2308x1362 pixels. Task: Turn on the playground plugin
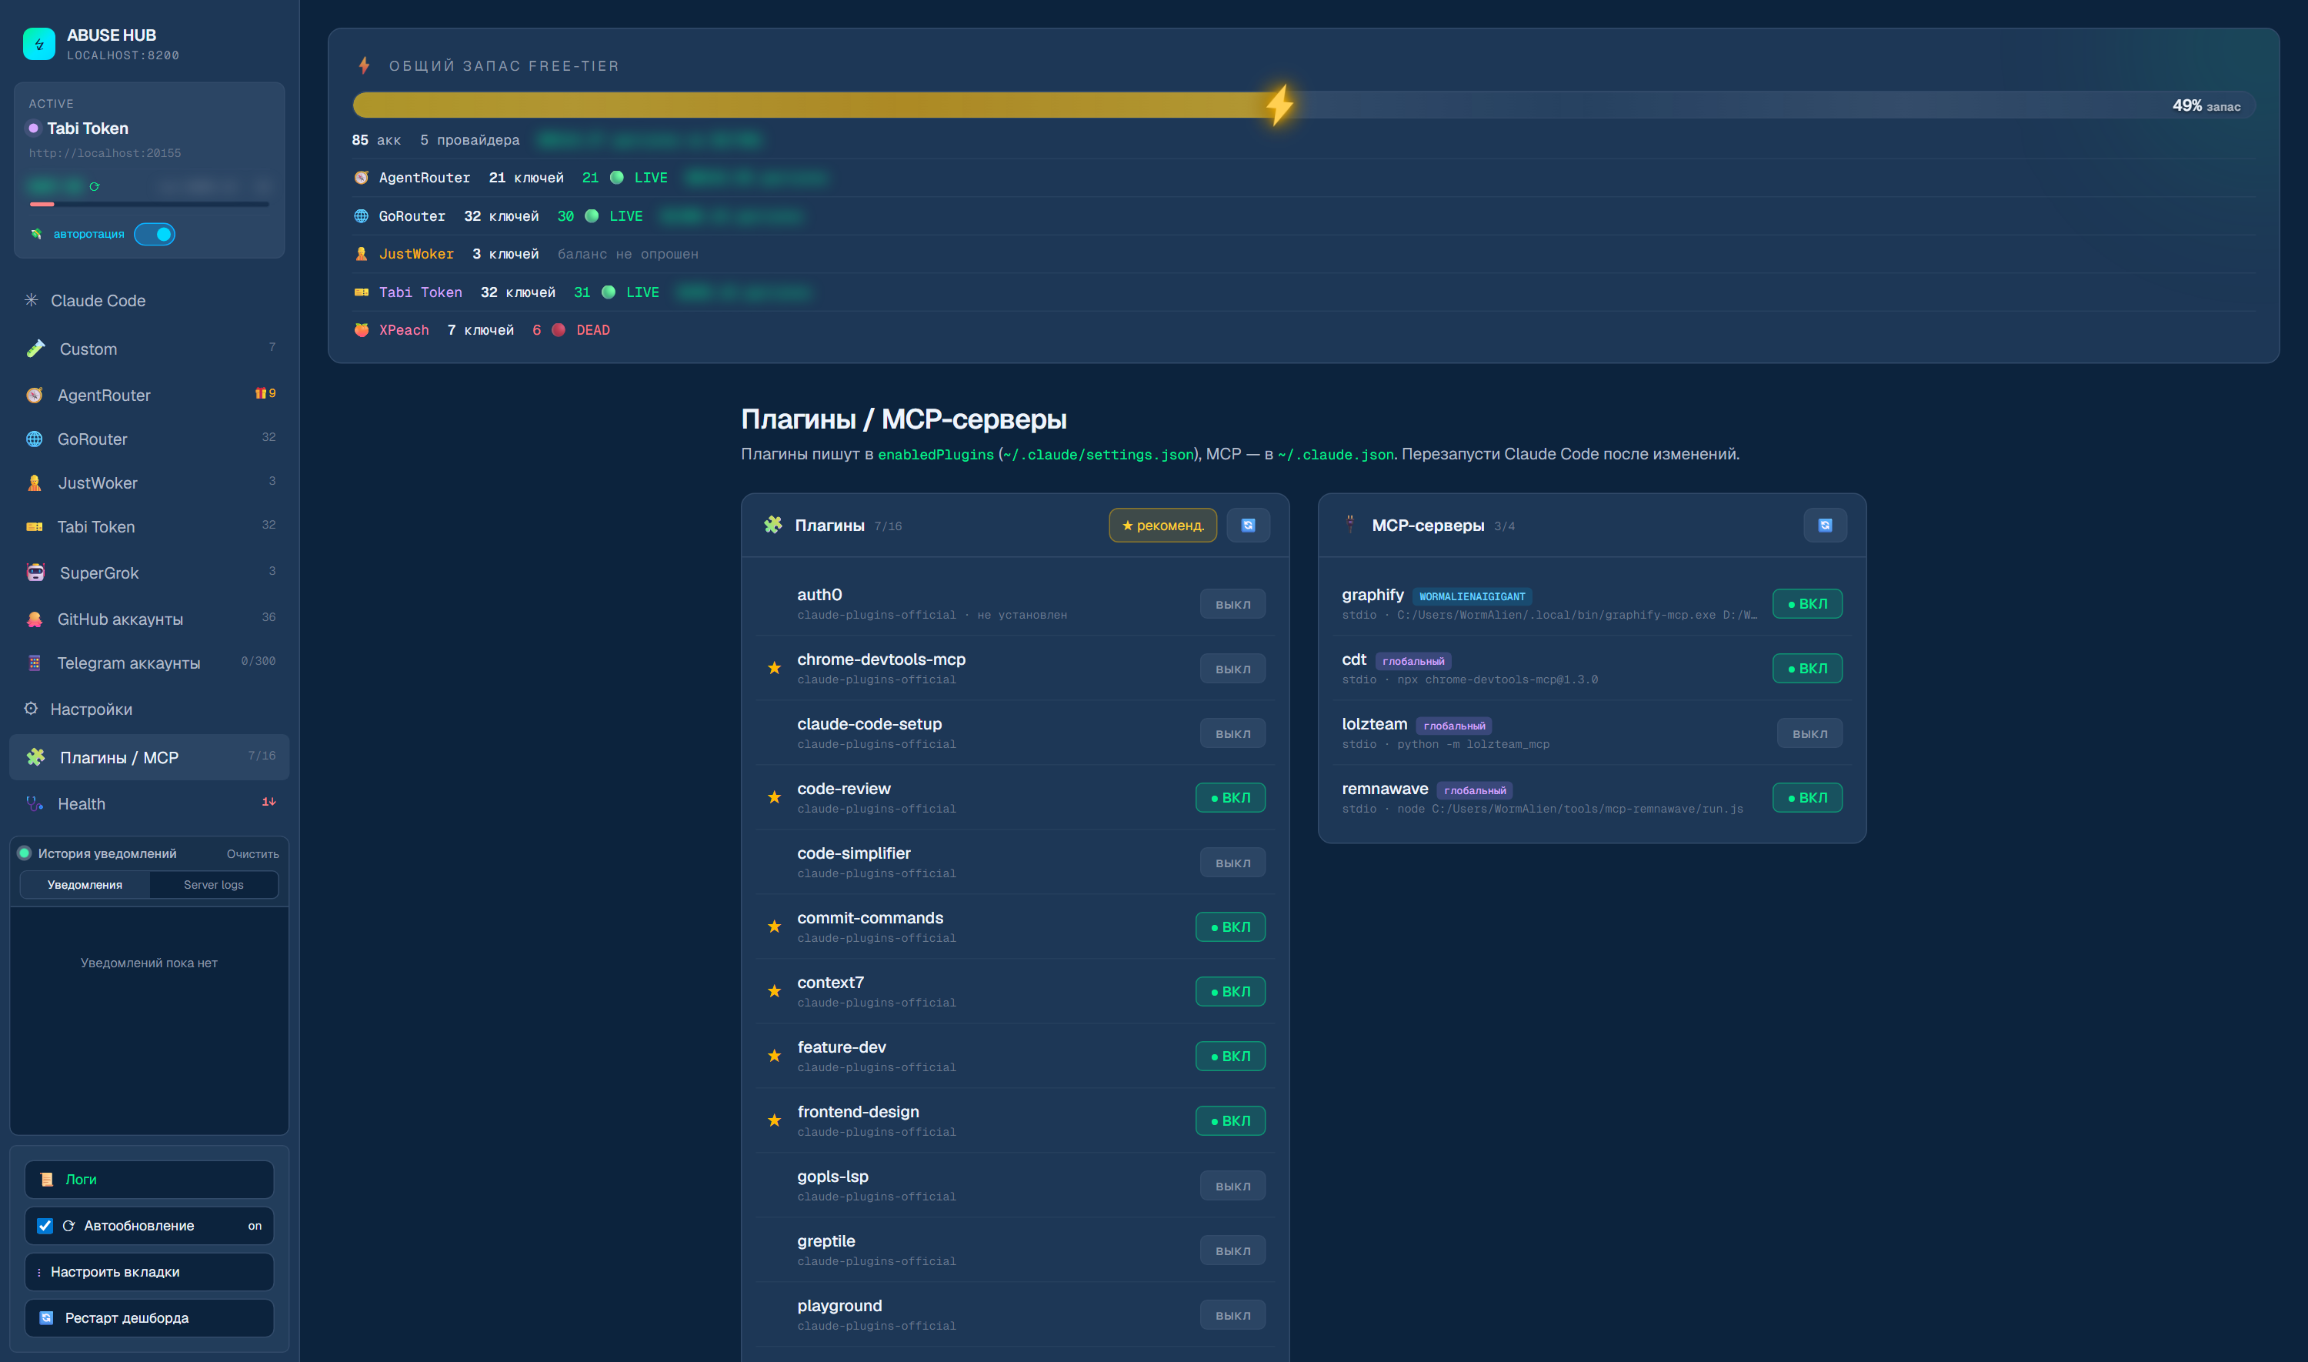click(x=1233, y=1315)
